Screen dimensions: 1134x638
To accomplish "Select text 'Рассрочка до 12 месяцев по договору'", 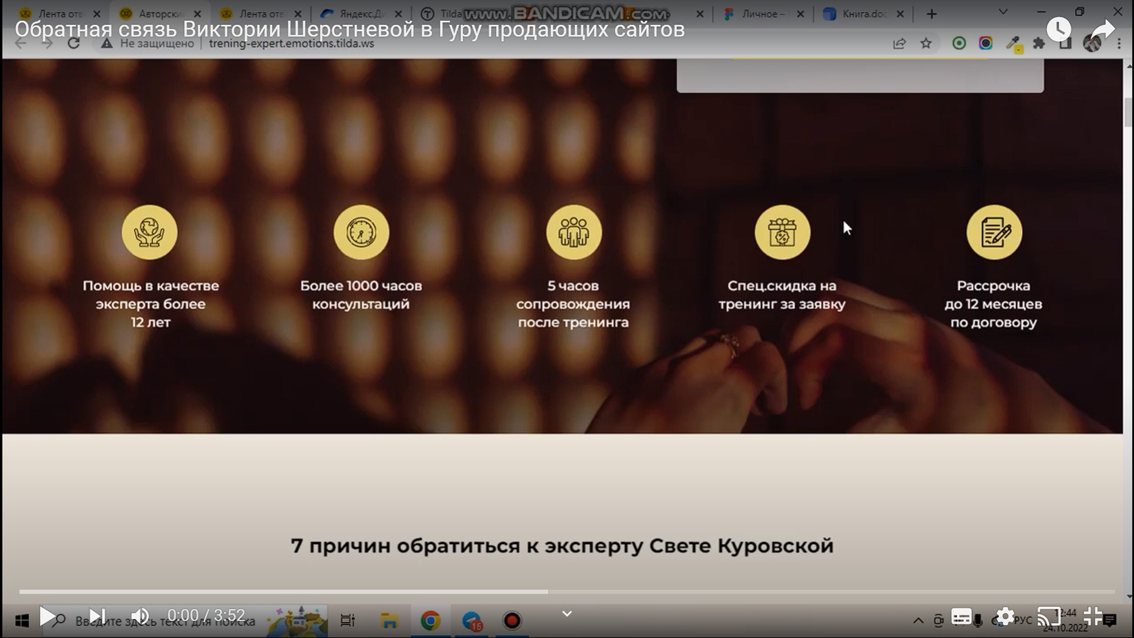I will point(993,304).
